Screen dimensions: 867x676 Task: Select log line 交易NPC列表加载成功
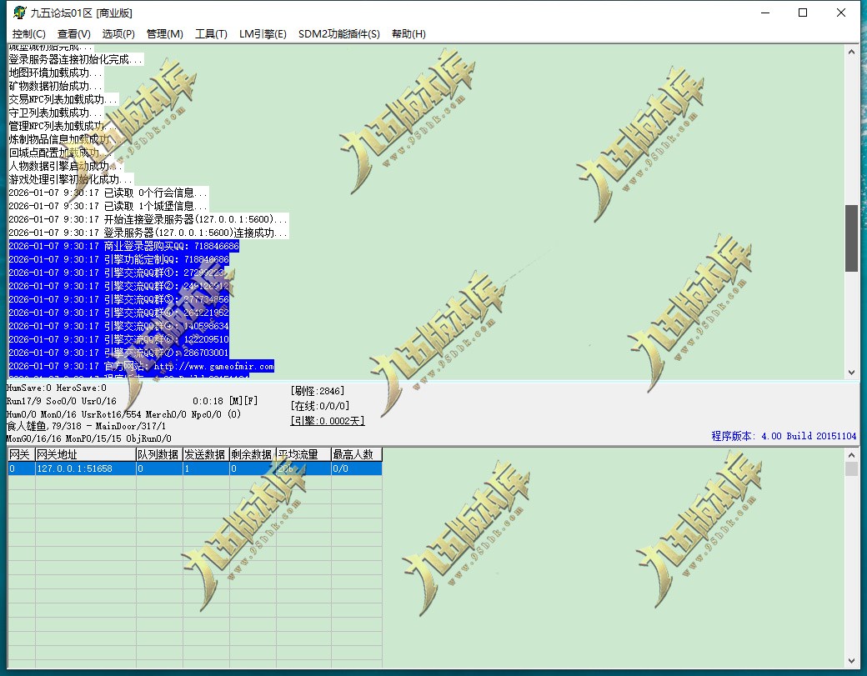(63, 99)
